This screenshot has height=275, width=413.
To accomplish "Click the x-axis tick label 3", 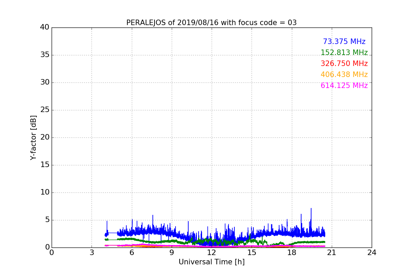I will pyautogui.click(x=92, y=253).
